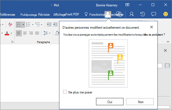Justify the paragraph text

click(x=37, y=33)
